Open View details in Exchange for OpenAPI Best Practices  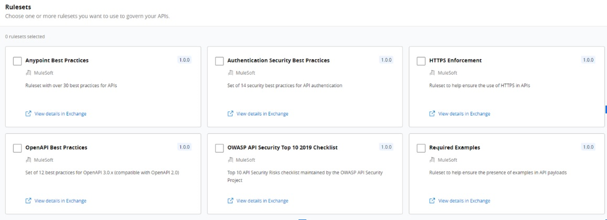point(60,201)
